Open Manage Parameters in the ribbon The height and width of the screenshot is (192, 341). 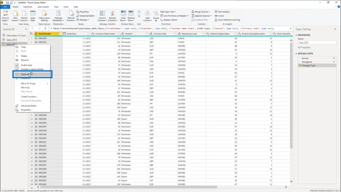tap(58, 16)
